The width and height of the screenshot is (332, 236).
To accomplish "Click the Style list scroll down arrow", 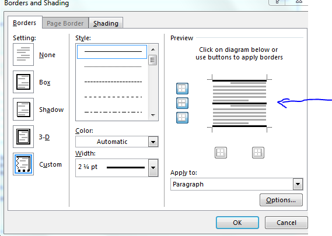I will (x=153, y=115).
